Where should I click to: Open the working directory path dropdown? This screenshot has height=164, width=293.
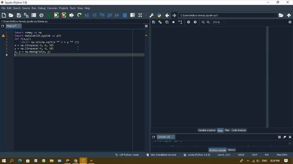click(276, 15)
